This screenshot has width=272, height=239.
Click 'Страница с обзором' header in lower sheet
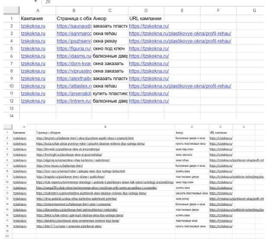coord(48,132)
